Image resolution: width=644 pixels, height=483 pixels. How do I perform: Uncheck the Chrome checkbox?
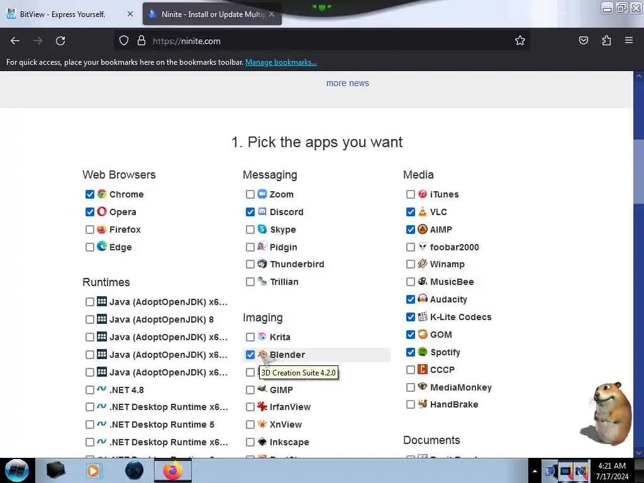pyautogui.click(x=89, y=194)
